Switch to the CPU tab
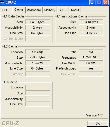The image size is (110, 127). (x=7, y=10)
